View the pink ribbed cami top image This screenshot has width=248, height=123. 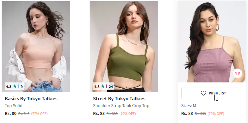pyautogui.click(x=212, y=42)
